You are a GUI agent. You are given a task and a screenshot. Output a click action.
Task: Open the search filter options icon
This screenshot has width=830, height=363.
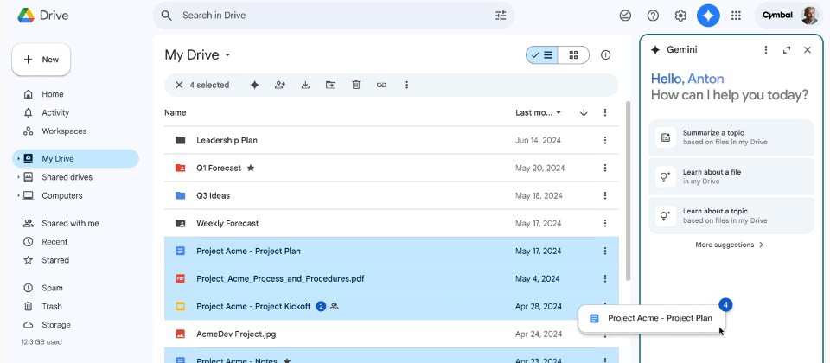pyautogui.click(x=501, y=16)
